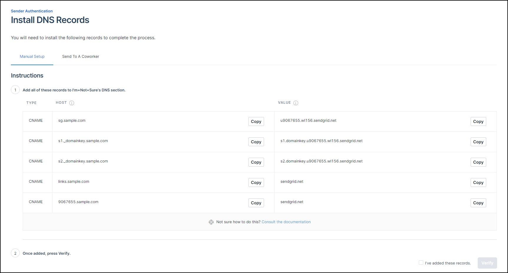Check the "I've added these records" checkbox

click(x=421, y=263)
